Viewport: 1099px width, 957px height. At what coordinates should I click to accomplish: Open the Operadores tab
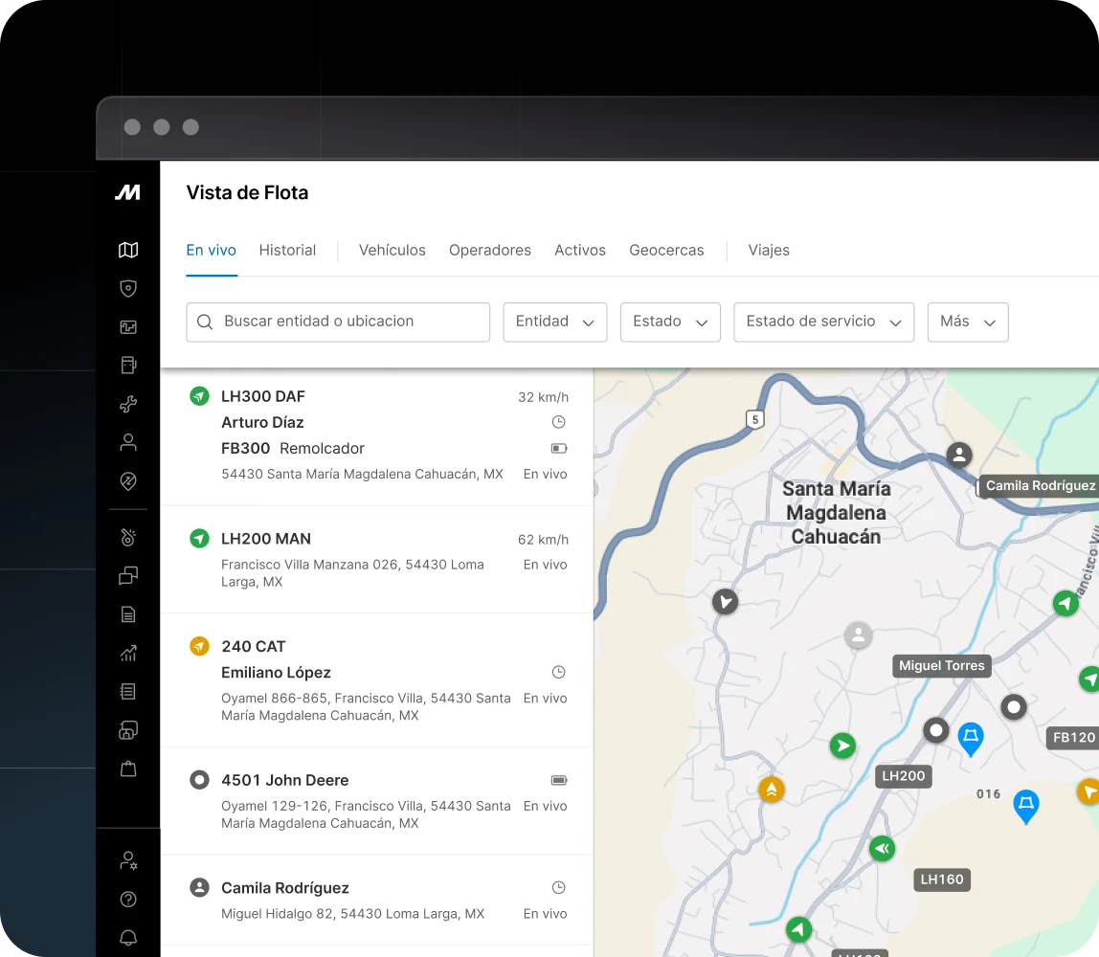point(490,250)
